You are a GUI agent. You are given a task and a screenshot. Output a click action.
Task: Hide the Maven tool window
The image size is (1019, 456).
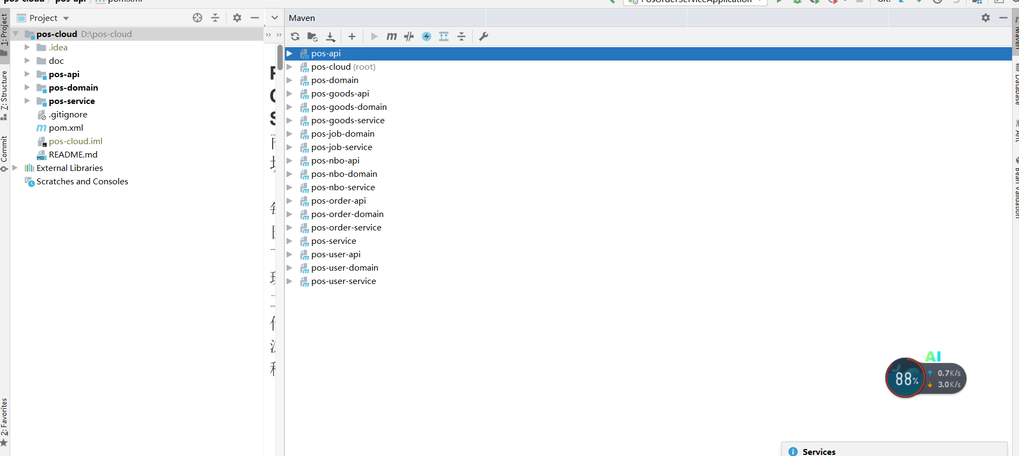click(1003, 18)
